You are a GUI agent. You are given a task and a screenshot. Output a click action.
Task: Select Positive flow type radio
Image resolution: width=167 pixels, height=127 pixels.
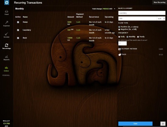click(x=119, y=27)
